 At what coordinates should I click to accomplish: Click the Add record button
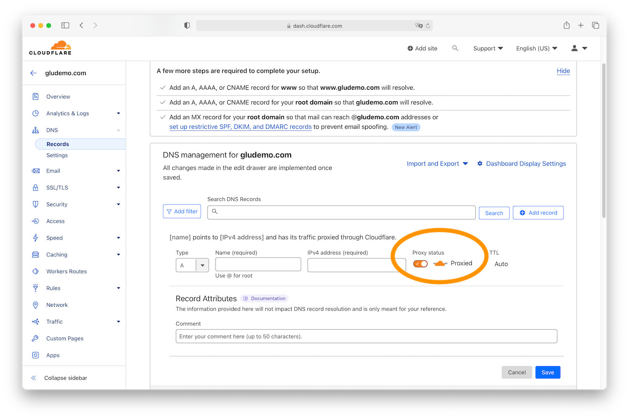tap(538, 213)
